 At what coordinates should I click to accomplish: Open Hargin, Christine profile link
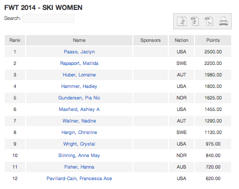[x=79, y=132]
